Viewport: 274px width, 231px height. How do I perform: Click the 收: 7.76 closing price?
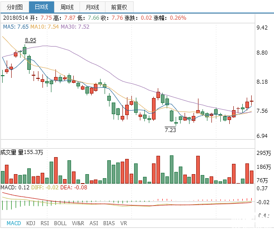click(112, 18)
